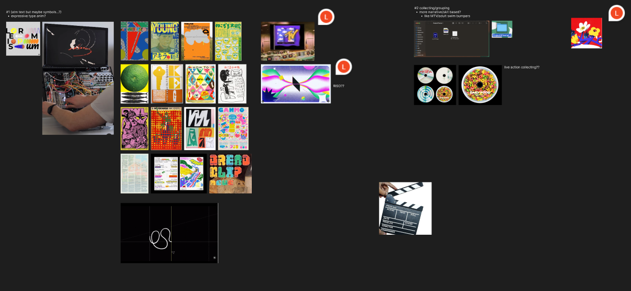Screen dimensions: 631x291
Task: Select the colorful Lorem Ipsum type graphic
Action: click(x=23, y=39)
